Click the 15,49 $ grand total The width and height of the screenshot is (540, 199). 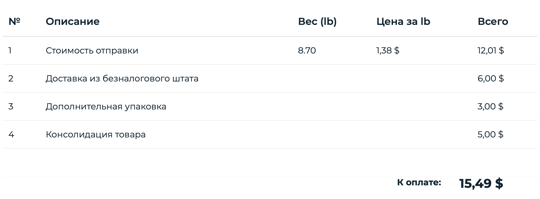(481, 183)
